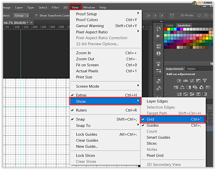Add a Brightness/Contrast adjustment
The height and width of the screenshot is (170, 216).
pyautogui.click(x=179, y=81)
